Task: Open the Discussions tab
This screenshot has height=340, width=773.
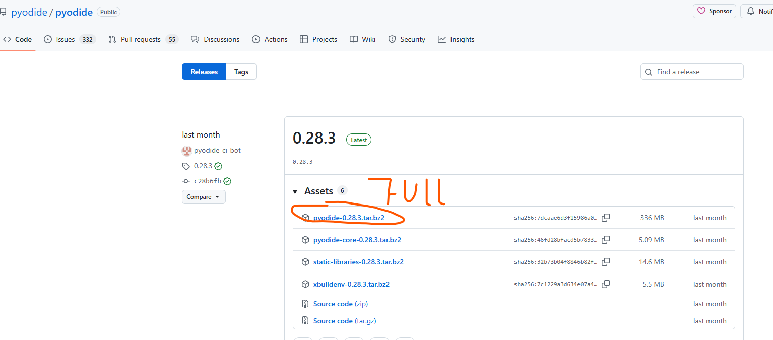Action: pyautogui.click(x=221, y=39)
